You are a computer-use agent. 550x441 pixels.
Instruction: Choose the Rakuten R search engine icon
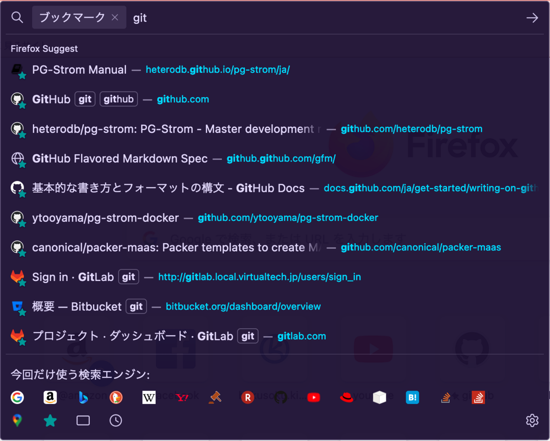coord(247,397)
